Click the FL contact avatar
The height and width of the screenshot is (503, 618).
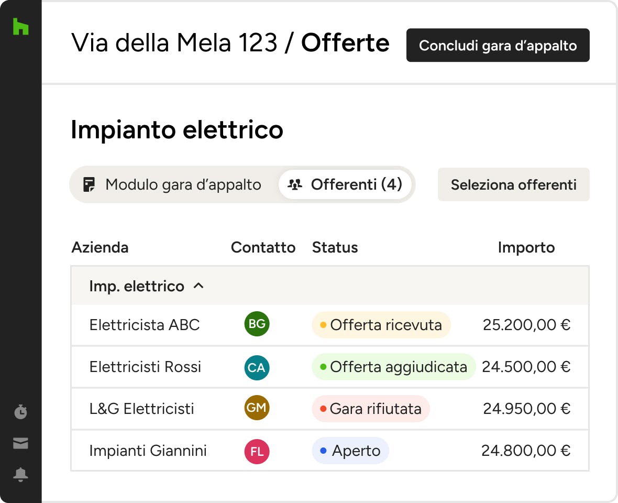click(x=257, y=451)
